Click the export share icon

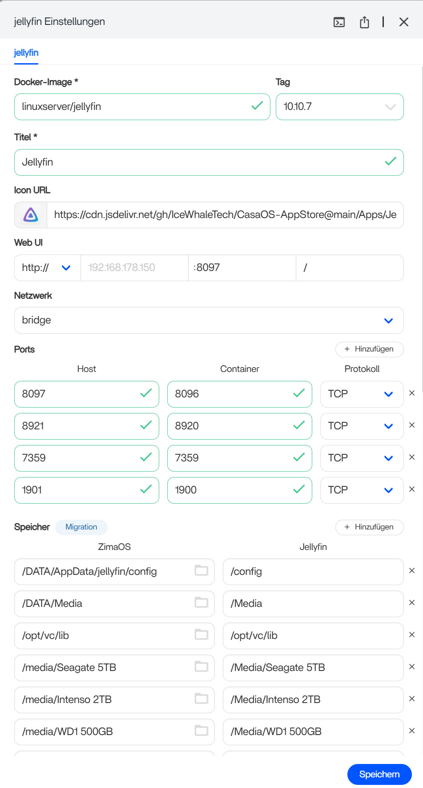[x=364, y=22]
